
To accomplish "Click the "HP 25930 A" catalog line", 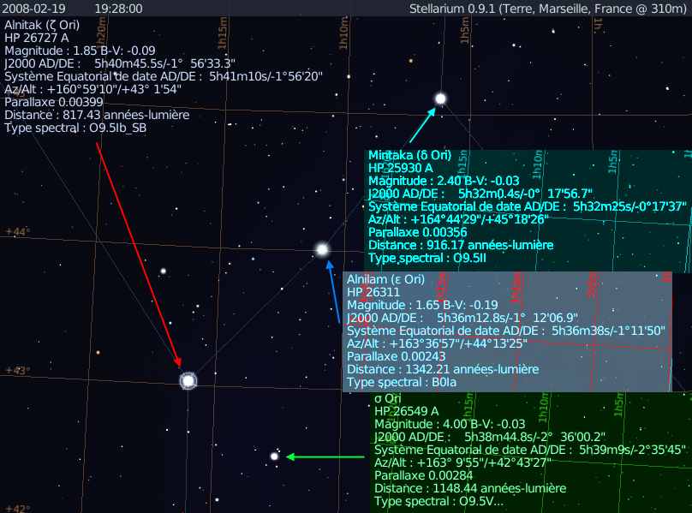I will pos(401,168).
